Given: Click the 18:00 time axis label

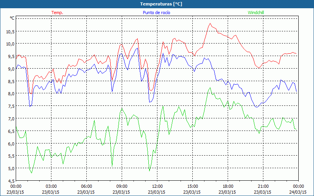Looking at the screenshot, I should click(x=228, y=187).
